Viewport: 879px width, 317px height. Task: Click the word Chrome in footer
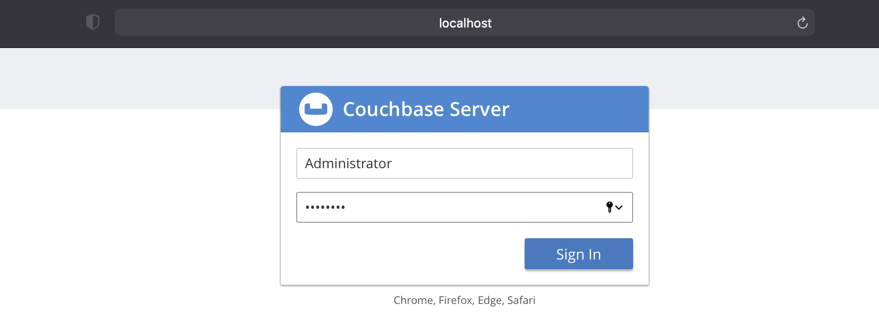tap(413, 300)
